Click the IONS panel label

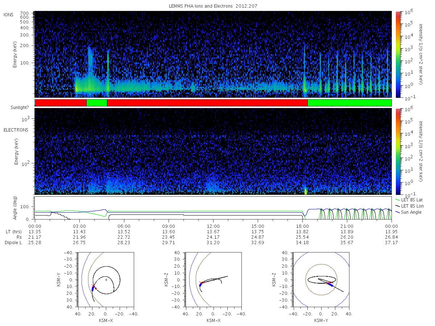tap(9, 15)
